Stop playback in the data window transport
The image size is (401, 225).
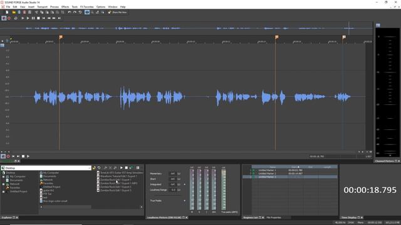(23, 156)
